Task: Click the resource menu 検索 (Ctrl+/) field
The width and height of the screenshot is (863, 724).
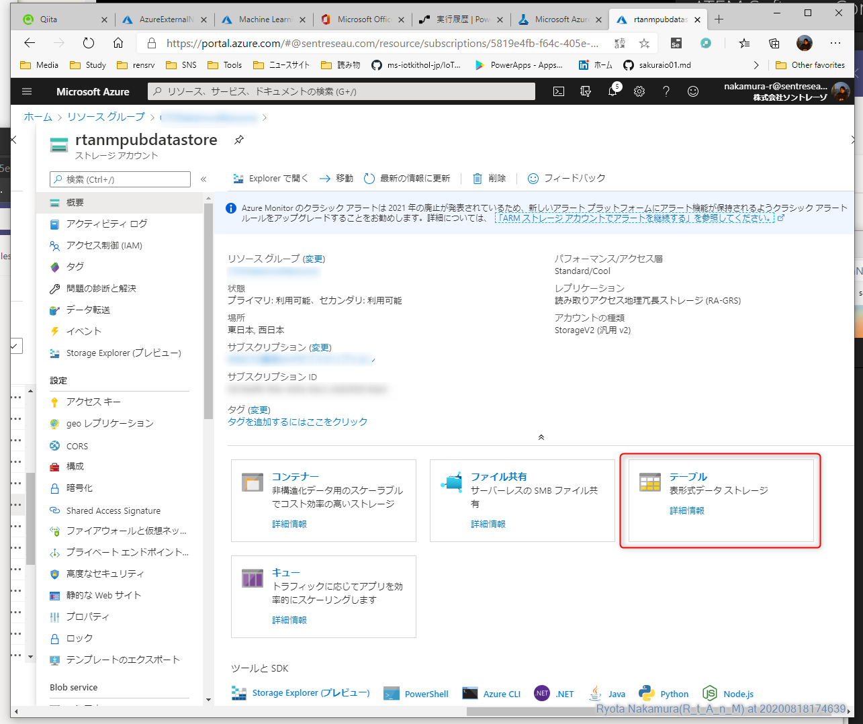Action: (x=120, y=179)
